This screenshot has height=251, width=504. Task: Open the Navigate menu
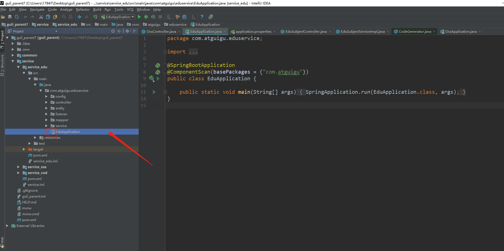click(x=37, y=10)
